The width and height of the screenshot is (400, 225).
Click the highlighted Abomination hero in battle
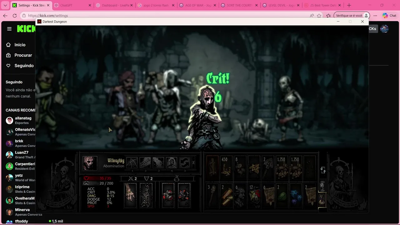coord(205,119)
